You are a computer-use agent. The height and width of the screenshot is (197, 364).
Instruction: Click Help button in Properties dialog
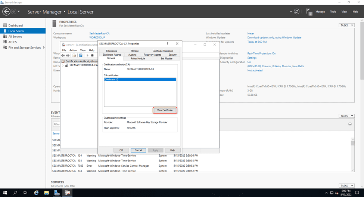pyautogui.click(x=172, y=150)
